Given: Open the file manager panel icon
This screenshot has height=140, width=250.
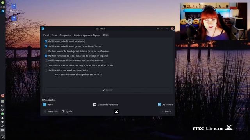Looking at the screenshot, I should click(3, 101).
